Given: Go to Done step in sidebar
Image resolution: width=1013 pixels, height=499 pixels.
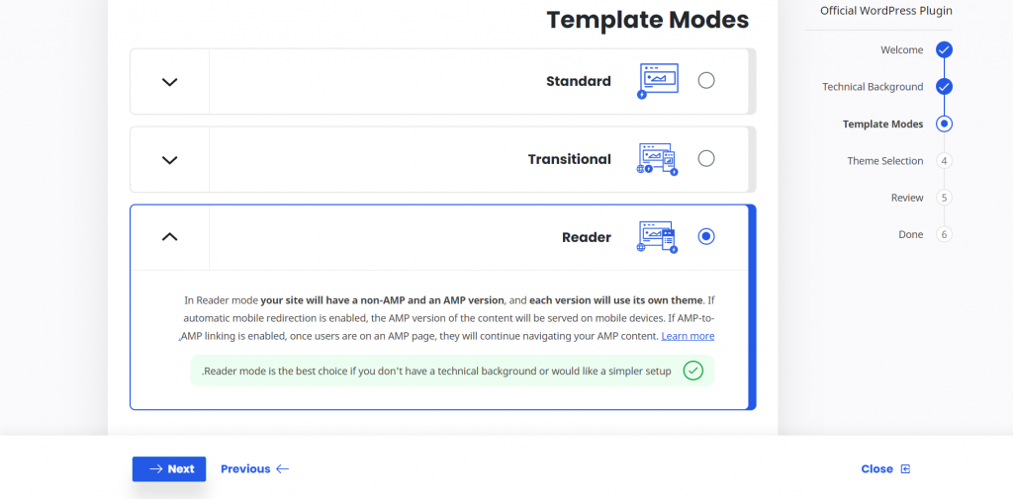Looking at the screenshot, I should pos(910,234).
